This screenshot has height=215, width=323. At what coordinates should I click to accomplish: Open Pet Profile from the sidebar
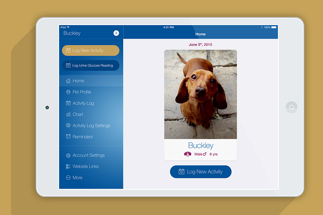pyautogui.click(x=91, y=92)
